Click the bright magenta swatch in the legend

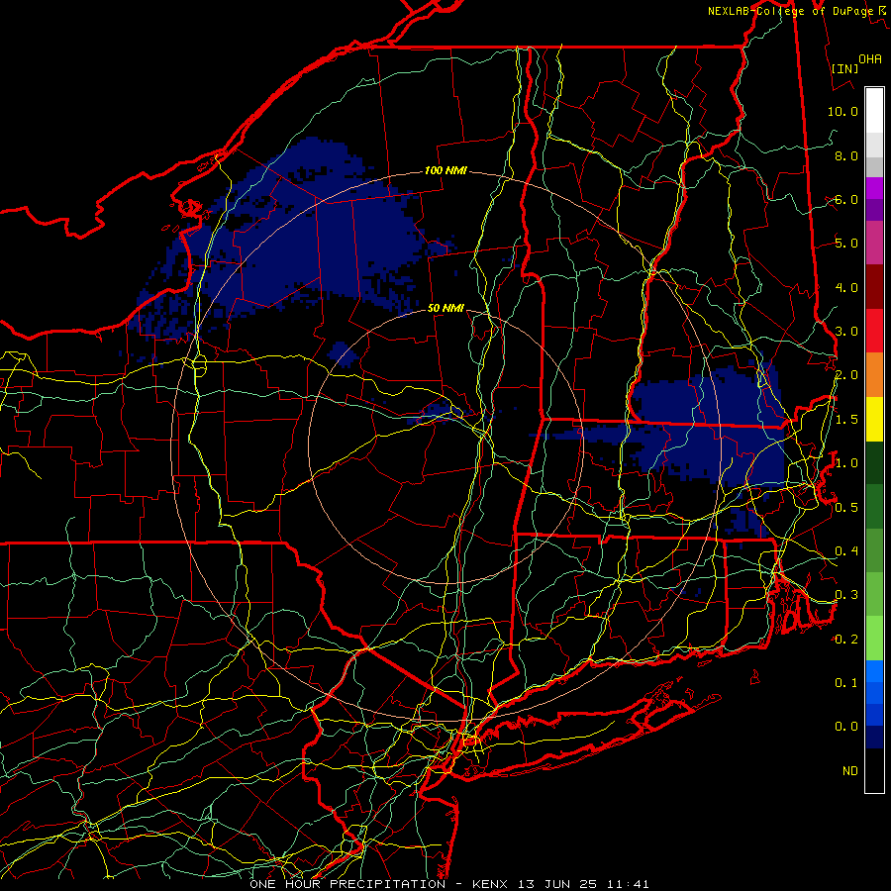874,188
